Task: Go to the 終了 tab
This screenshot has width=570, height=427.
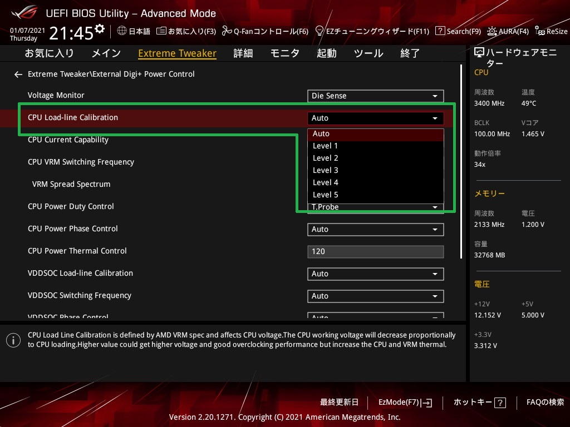Action: tap(410, 53)
